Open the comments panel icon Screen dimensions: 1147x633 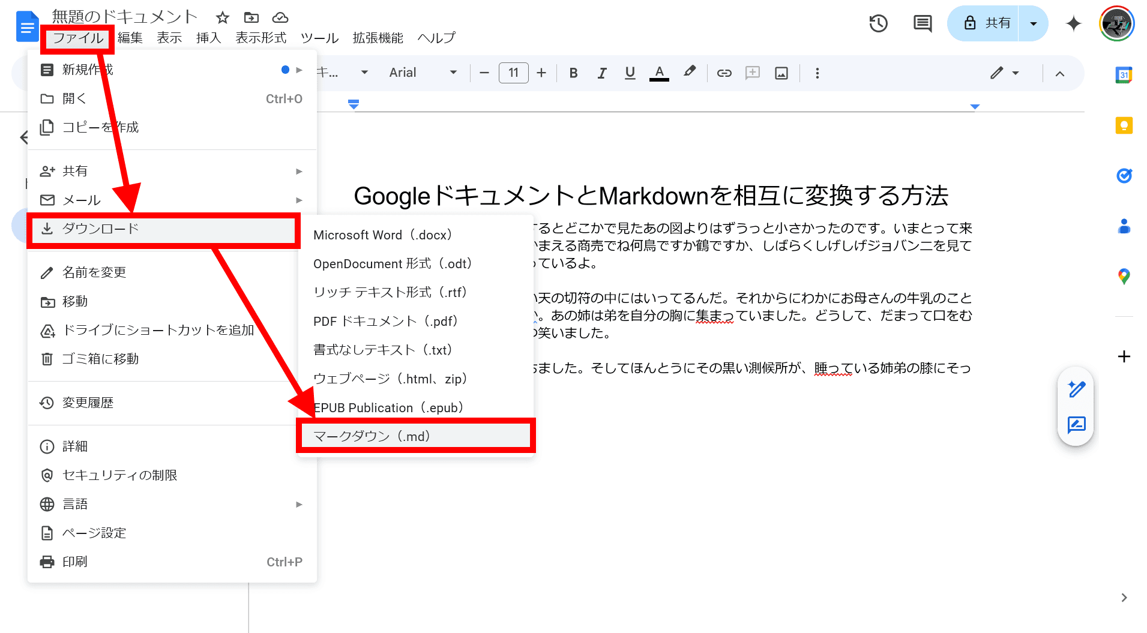(x=923, y=23)
